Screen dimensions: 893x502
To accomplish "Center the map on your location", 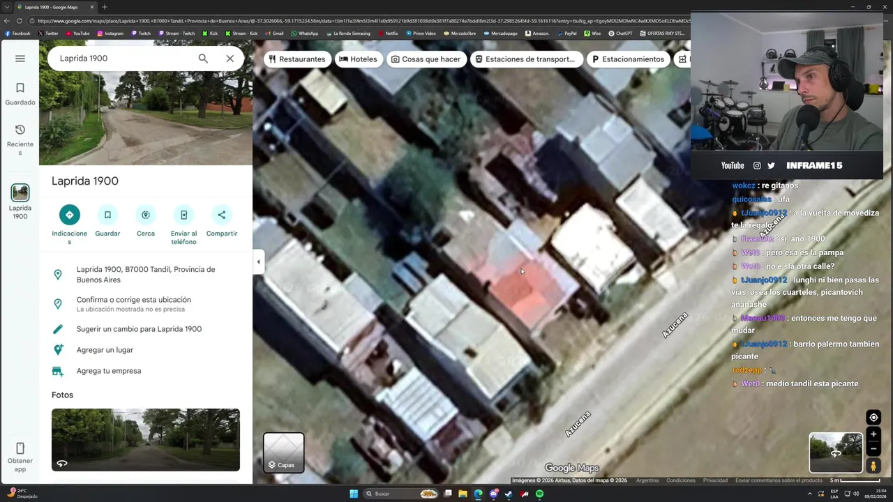I will [x=873, y=418].
